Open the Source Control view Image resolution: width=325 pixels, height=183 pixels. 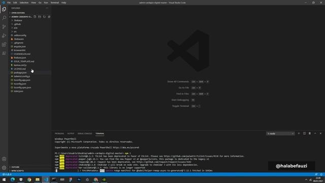tap(4, 27)
